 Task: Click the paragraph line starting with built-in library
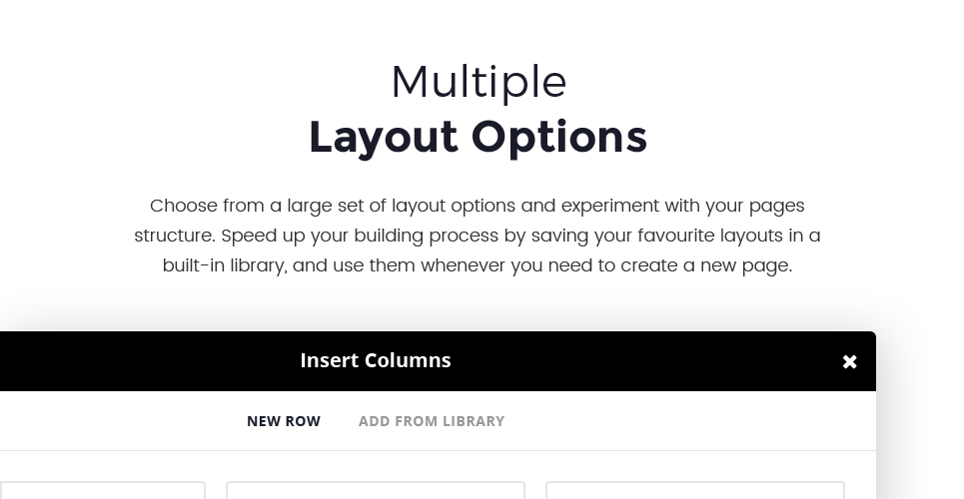(478, 266)
